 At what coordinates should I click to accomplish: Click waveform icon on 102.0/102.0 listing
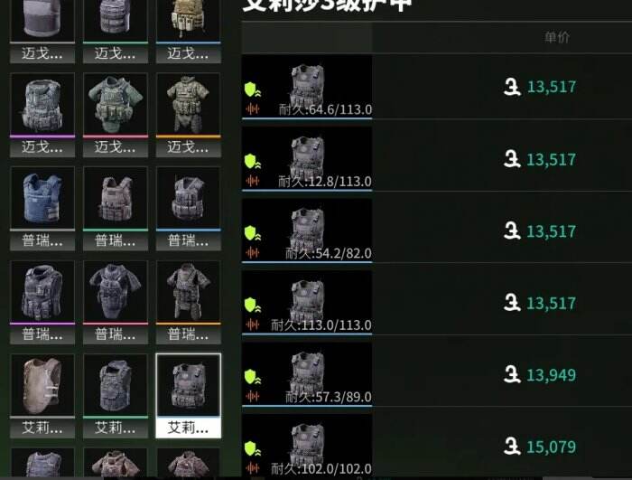[252, 468]
